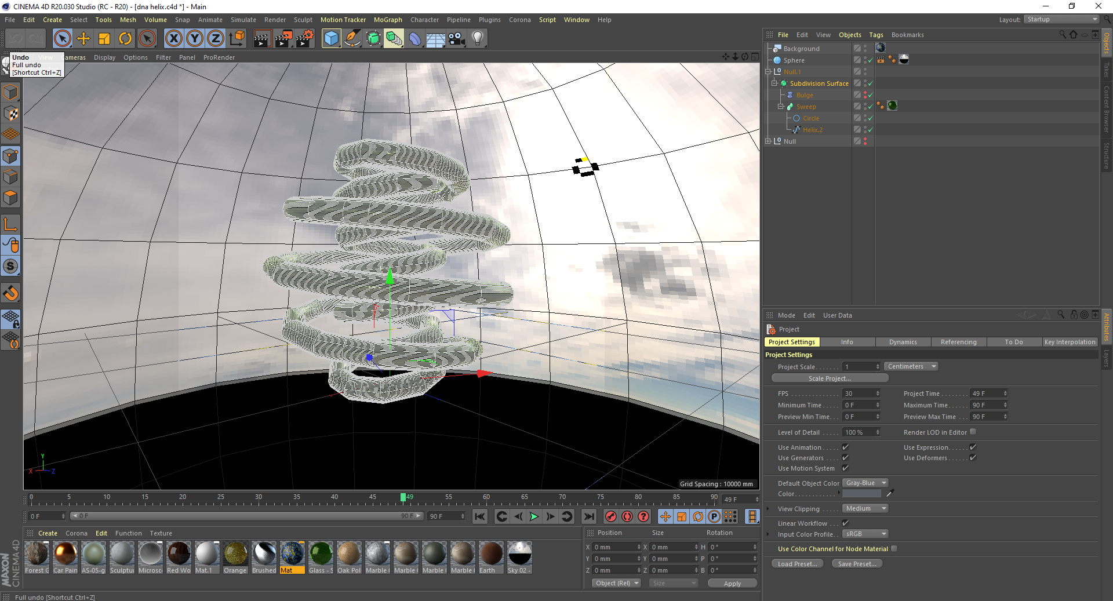This screenshot has width=1113, height=601.
Task: Click the Render View clapperboard icon
Action: [262, 39]
